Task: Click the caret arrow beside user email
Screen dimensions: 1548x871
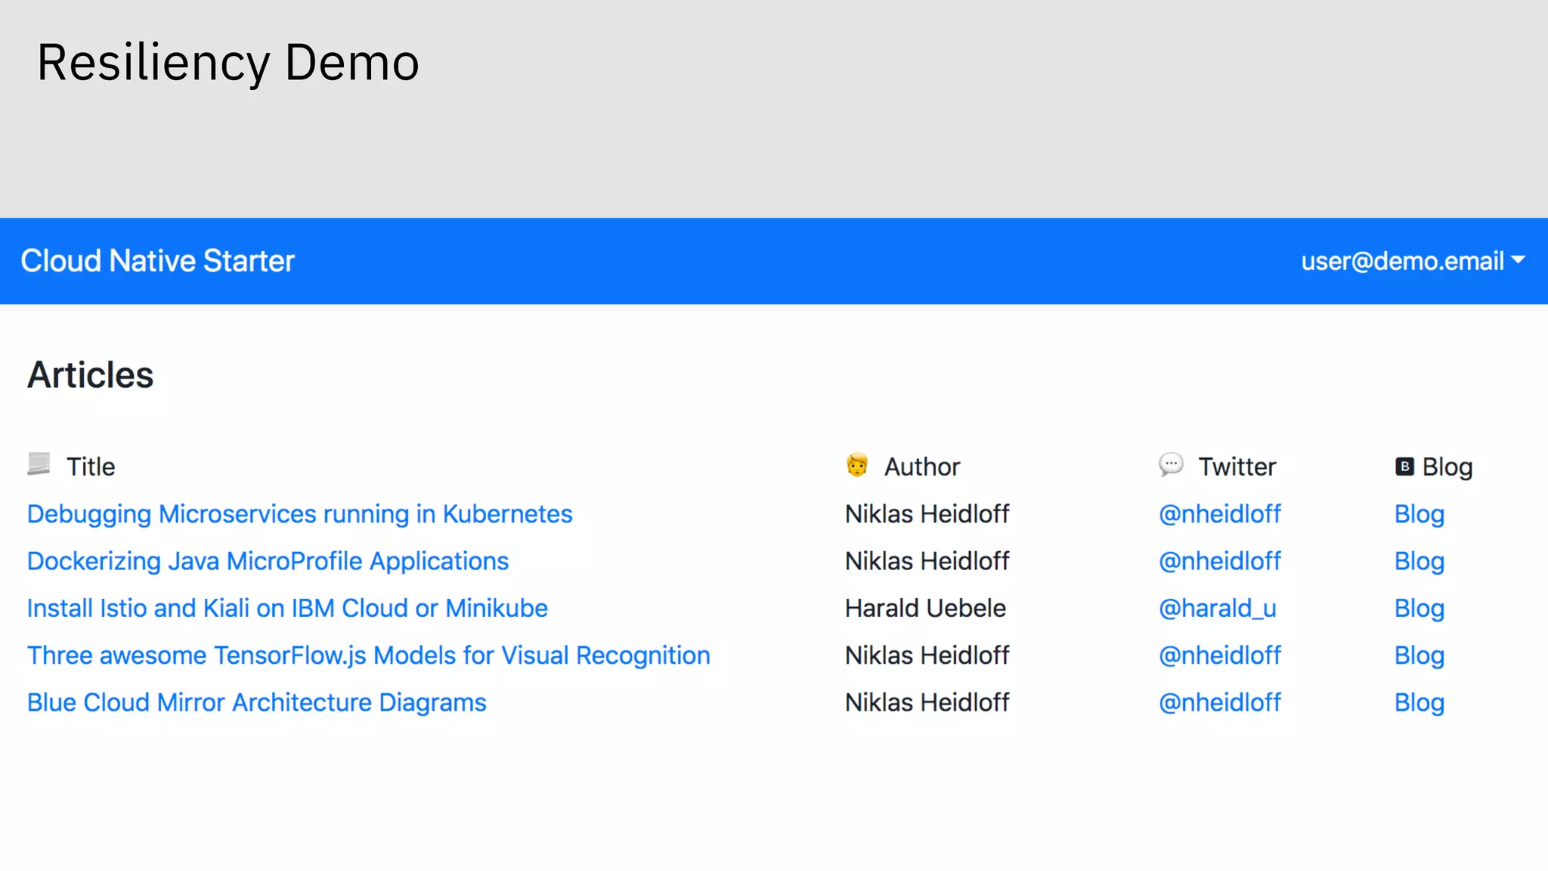Action: [x=1518, y=260]
